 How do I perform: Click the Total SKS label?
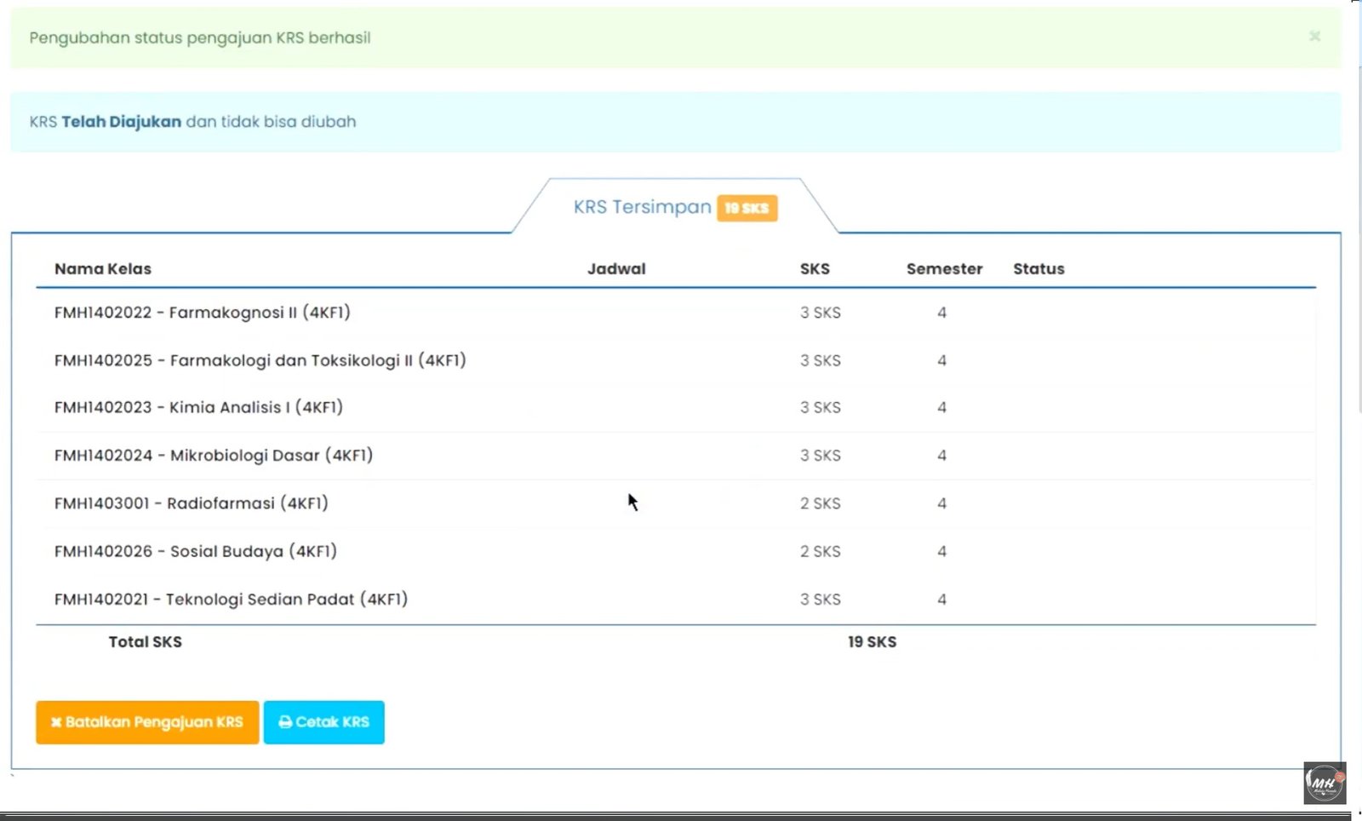[x=145, y=642]
